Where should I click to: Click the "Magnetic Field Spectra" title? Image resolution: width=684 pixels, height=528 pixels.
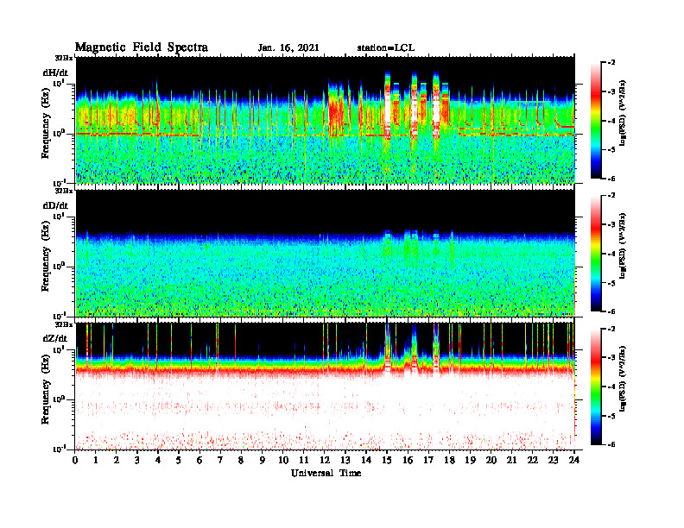pos(142,47)
